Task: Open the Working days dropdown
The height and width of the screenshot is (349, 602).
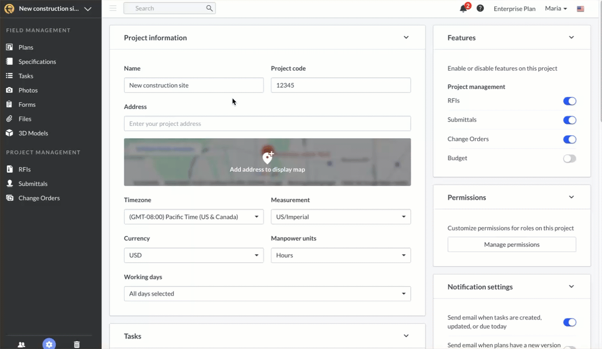Action: pos(267,294)
